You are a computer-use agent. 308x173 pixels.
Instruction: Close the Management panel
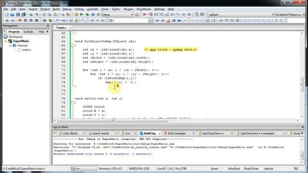pos(48,25)
